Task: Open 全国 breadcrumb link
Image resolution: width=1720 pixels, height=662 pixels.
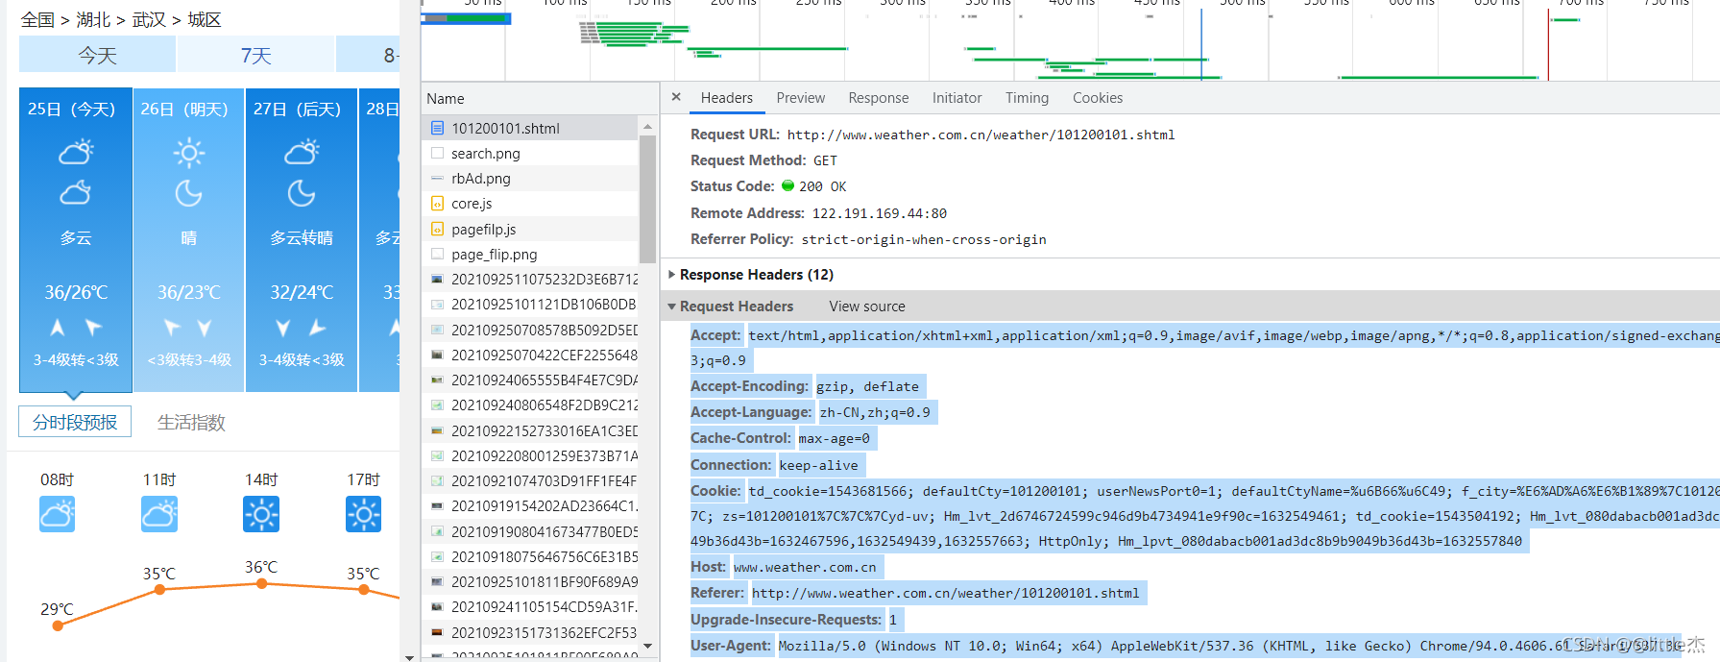Action: (x=37, y=20)
